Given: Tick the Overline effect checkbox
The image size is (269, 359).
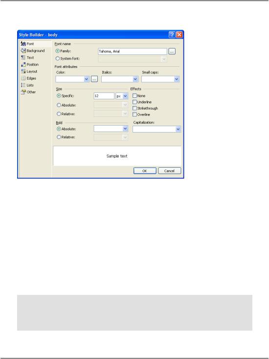Looking at the screenshot, I should coord(134,114).
